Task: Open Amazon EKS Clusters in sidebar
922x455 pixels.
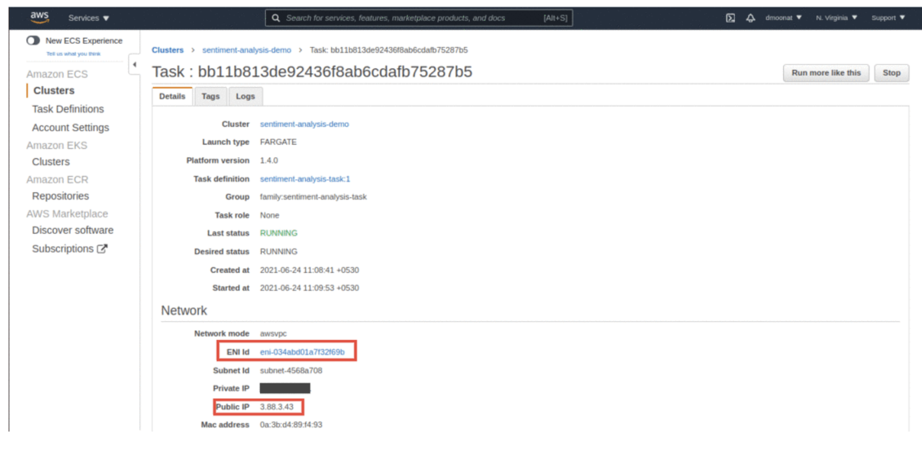Action: tap(51, 162)
